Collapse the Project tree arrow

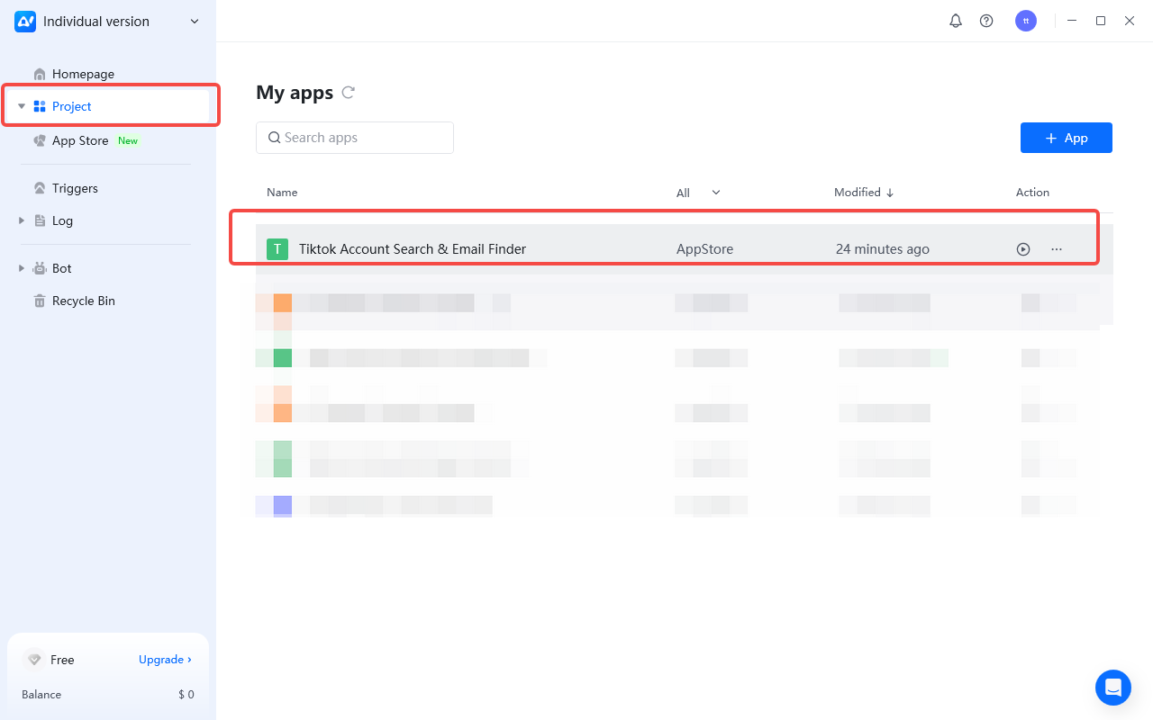tap(22, 106)
